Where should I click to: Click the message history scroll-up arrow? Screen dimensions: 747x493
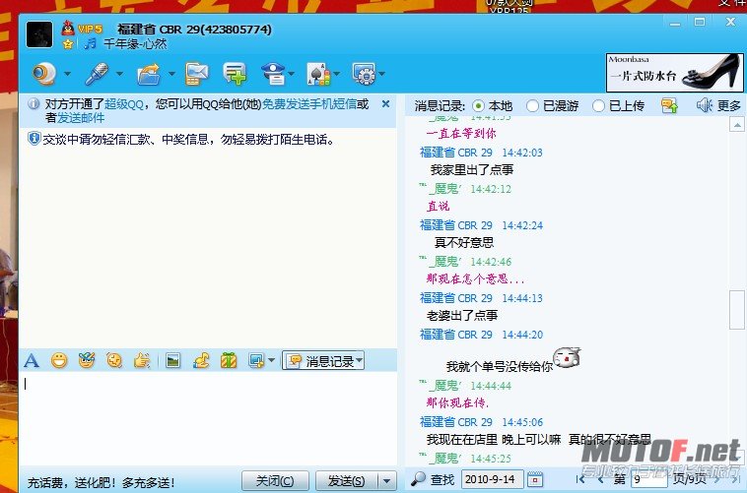tap(737, 125)
